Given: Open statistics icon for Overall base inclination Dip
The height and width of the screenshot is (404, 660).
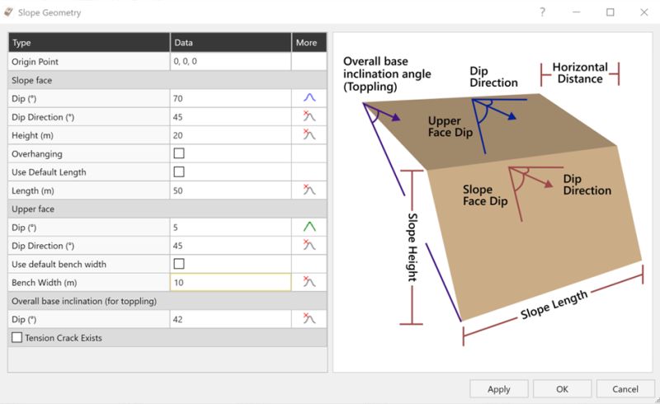Looking at the screenshot, I should coord(309,319).
